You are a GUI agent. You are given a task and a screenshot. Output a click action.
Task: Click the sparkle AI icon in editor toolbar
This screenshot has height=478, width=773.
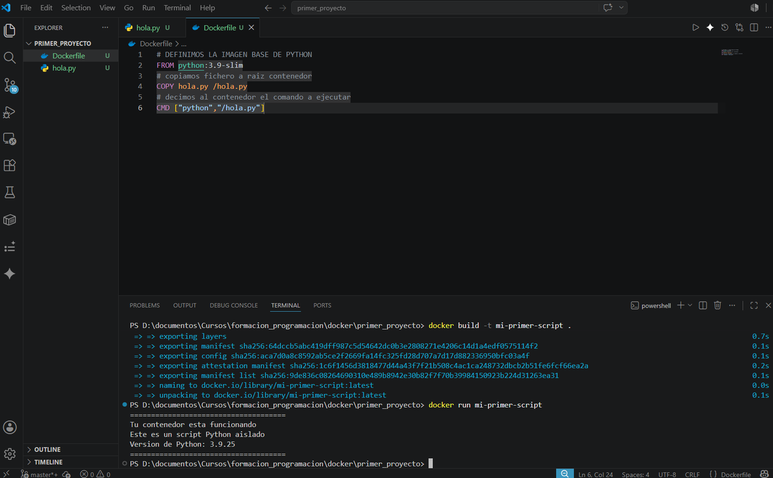pos(710,28)
